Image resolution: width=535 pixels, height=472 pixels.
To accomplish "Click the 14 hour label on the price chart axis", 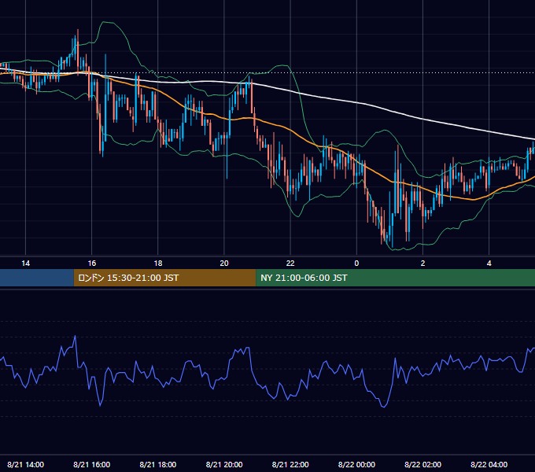I will pos(26,264).
